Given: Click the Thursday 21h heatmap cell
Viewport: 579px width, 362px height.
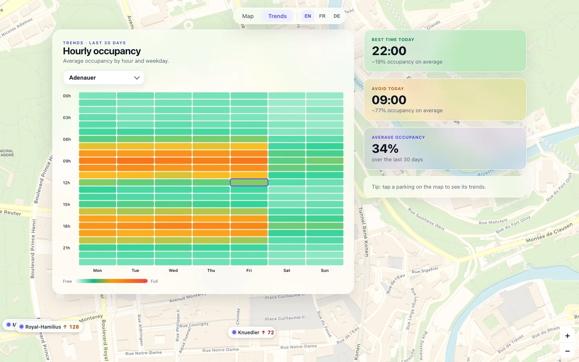Looking at the screenshot, I should click(x=211, y=247).
